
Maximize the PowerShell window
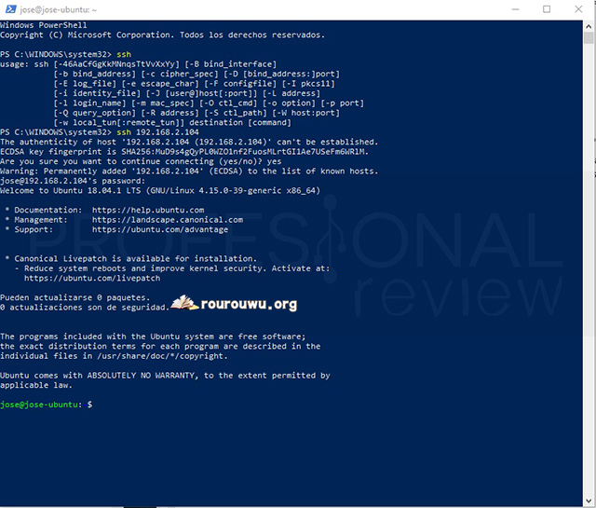point(547,9)
